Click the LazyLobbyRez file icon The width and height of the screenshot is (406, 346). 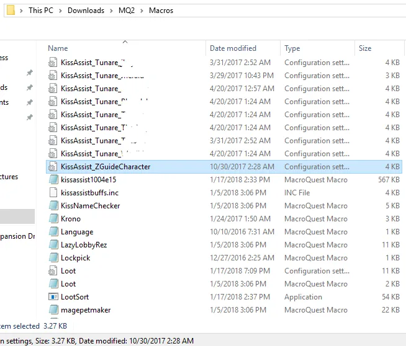pyautogui.click(x=53, y=245)
